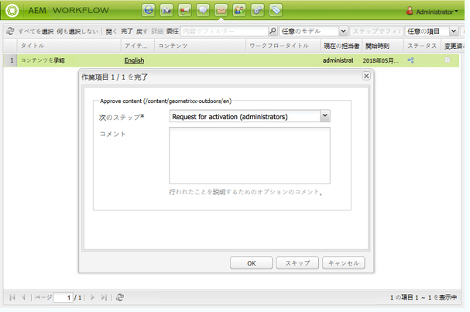
Task: Go to last page arrow in paging bar
Action: point(104,297)
